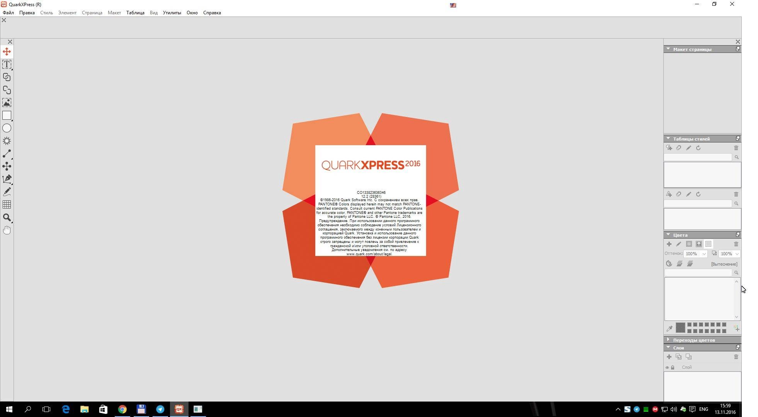Viewport: 758px width, 417px height.
Task: Open the Файл menu
Action: (x=8, y=13)
